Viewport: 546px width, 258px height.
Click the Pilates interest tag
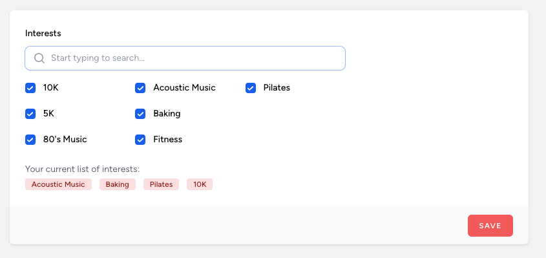click(162, 184)
